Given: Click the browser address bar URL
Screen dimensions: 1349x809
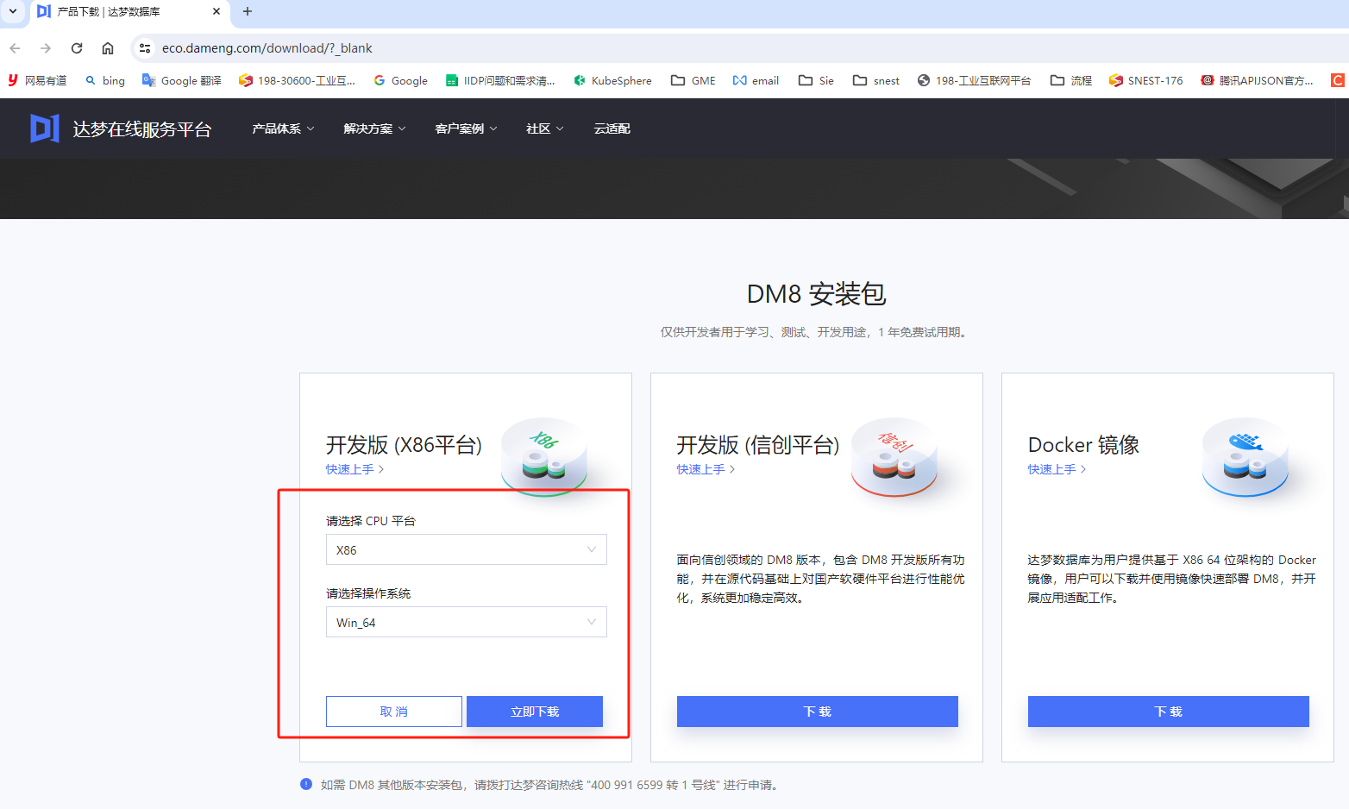Looking at the screenshot, I should coord(267,48).
